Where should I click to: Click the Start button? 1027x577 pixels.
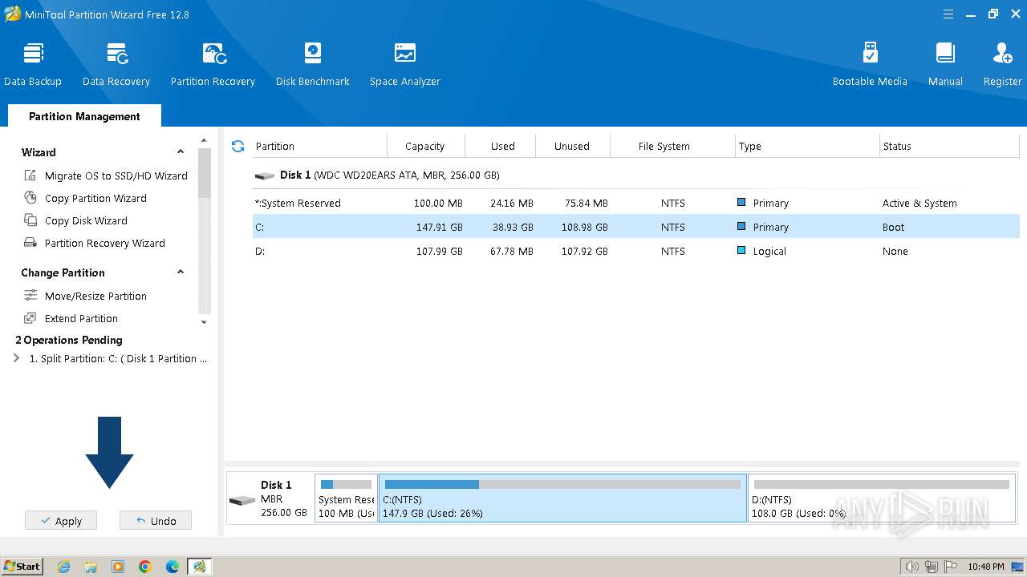[x=22, y=567]
